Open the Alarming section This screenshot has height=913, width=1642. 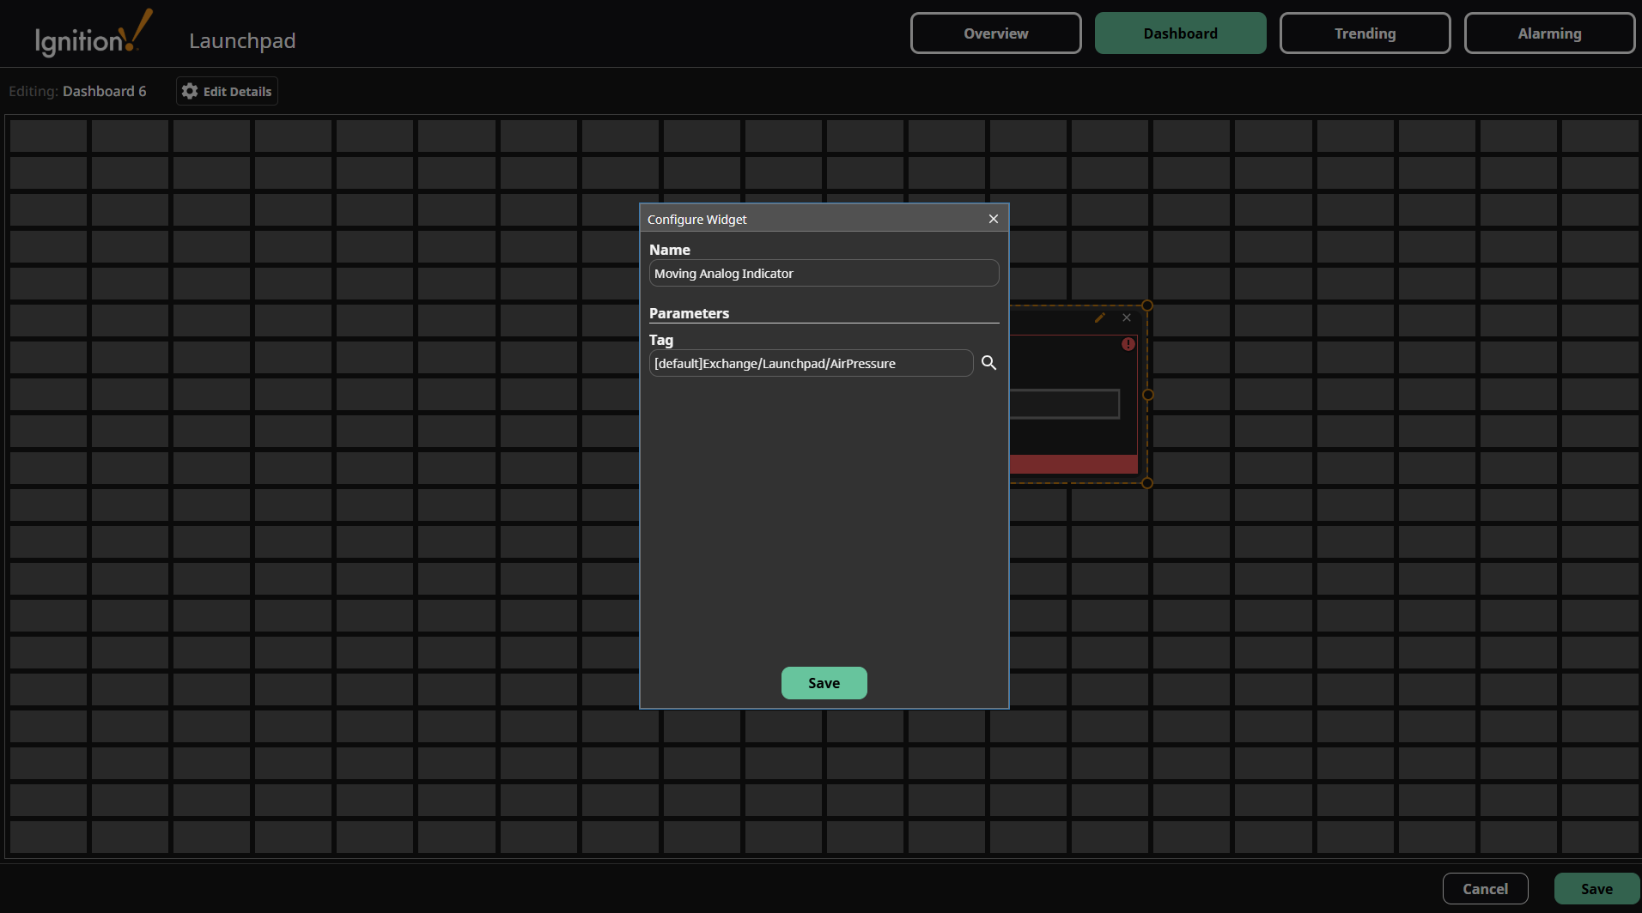(1549, 33)
